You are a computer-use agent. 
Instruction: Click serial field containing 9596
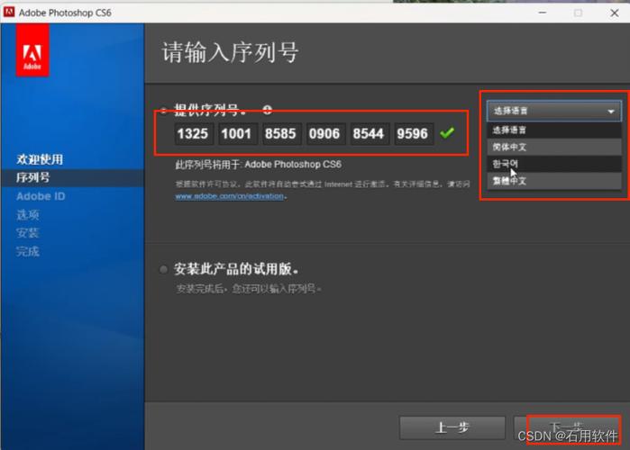tap(413, 133)
